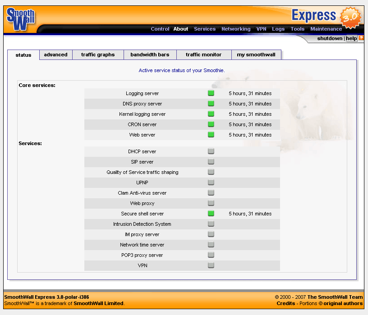Open the bandwidth bars tab

tap(150, 55)
